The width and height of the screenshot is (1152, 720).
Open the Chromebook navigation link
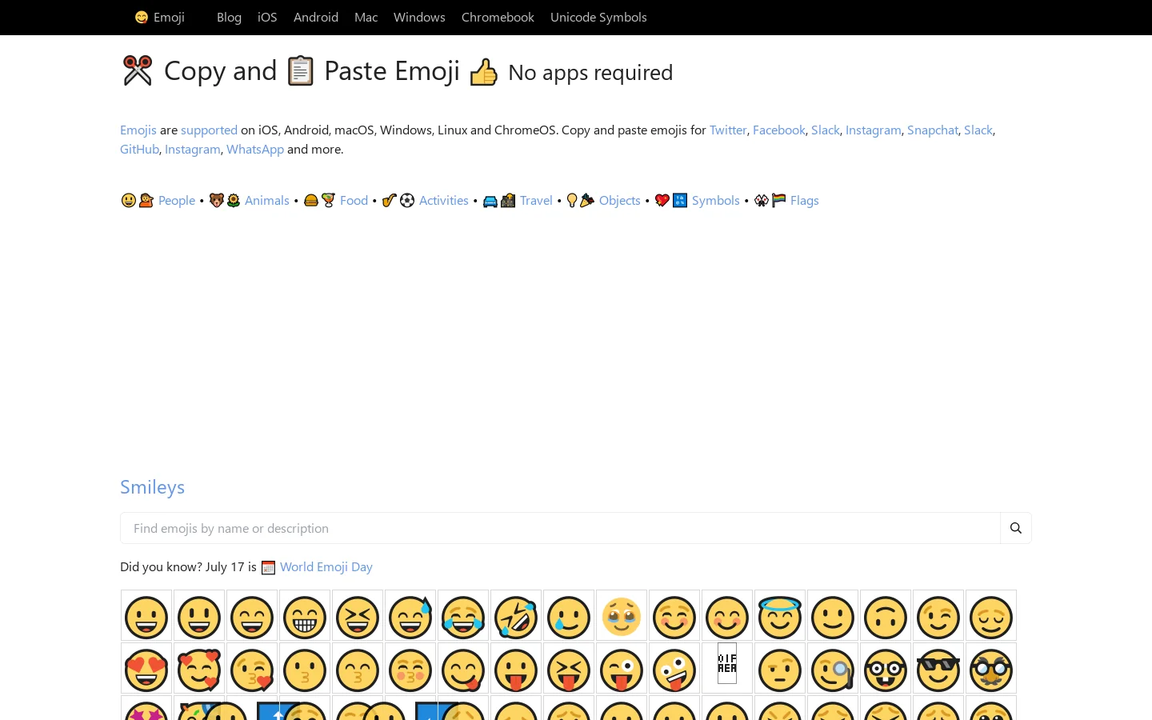[498, 17]
